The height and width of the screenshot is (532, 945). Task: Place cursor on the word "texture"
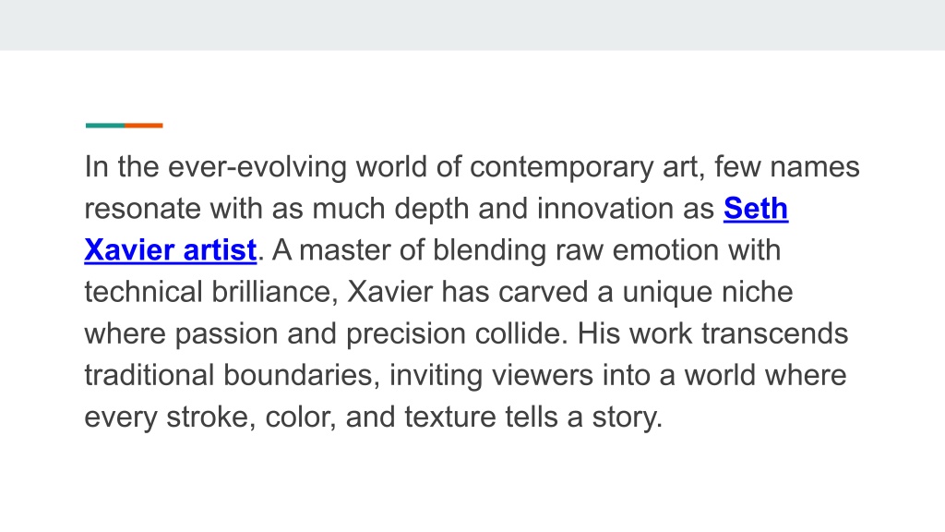click(449, 417)
